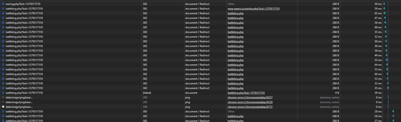The image size is (401, 122).
Task: Click the image icon of the :6528 png request
Action: (x=3, y=102)
